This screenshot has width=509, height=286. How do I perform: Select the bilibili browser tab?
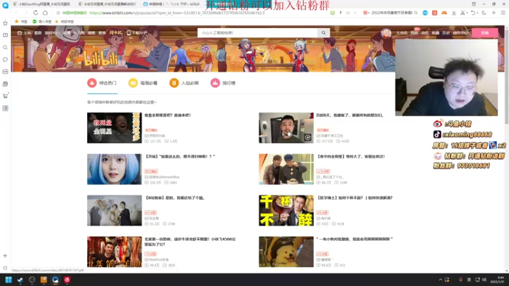pos(171,4)
